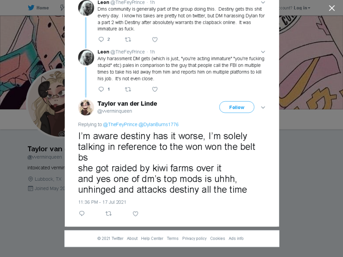343x257 pixels.
Task: Click Taylor van der Linde's tweet avatar
Action: [x=86, y=107]
